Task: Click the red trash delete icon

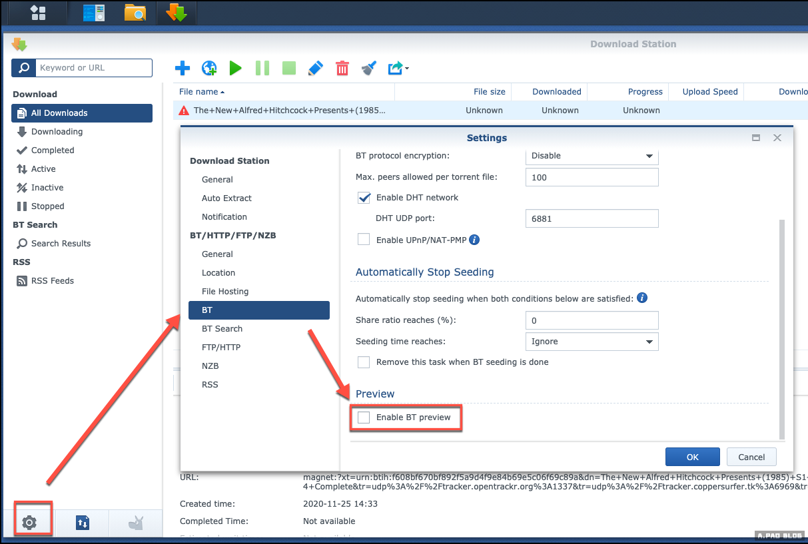Action: [342, 68]
